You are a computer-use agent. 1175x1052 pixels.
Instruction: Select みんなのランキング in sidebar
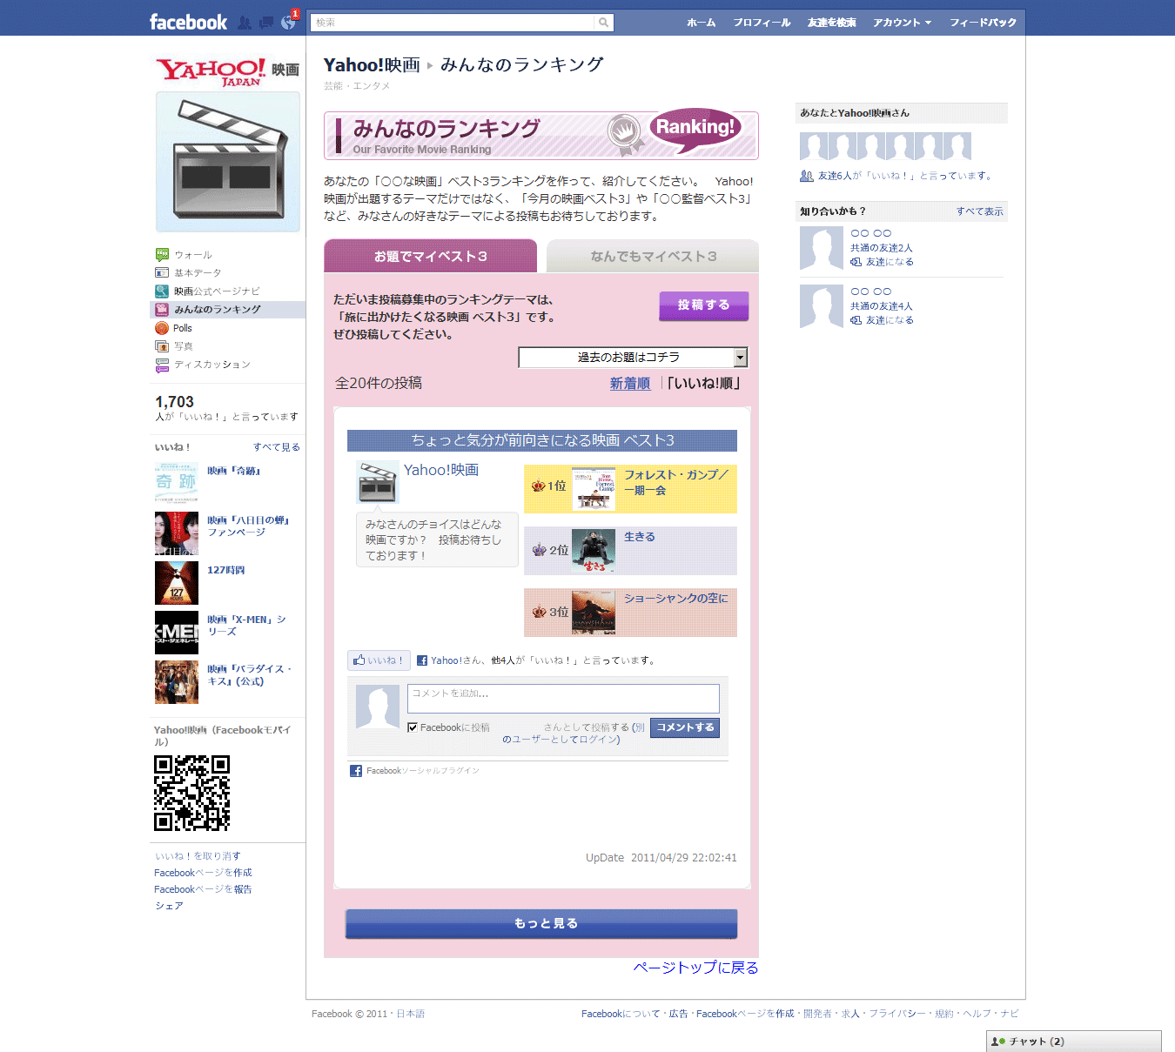pyautogui.click(x=227, y=310)
